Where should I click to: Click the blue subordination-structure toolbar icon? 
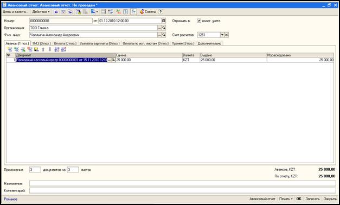[x=111, y=12]
